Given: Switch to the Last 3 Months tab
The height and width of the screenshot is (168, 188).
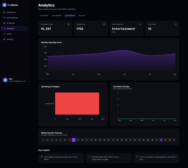Looking at the screenshot, I should coord(57,16).
